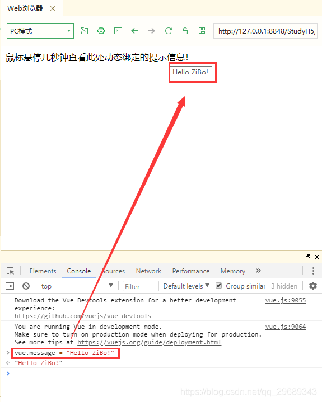Click the "Hello ZiBo!" console result

pyautogui.click(x=39, y=363)
